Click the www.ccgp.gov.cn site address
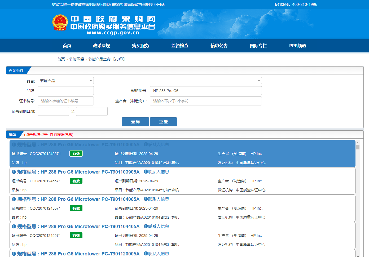The image size is (369, 257). [113, 33]
